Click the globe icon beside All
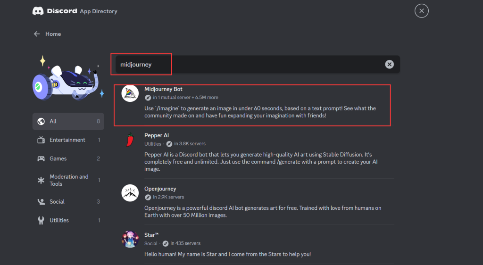 41,121
